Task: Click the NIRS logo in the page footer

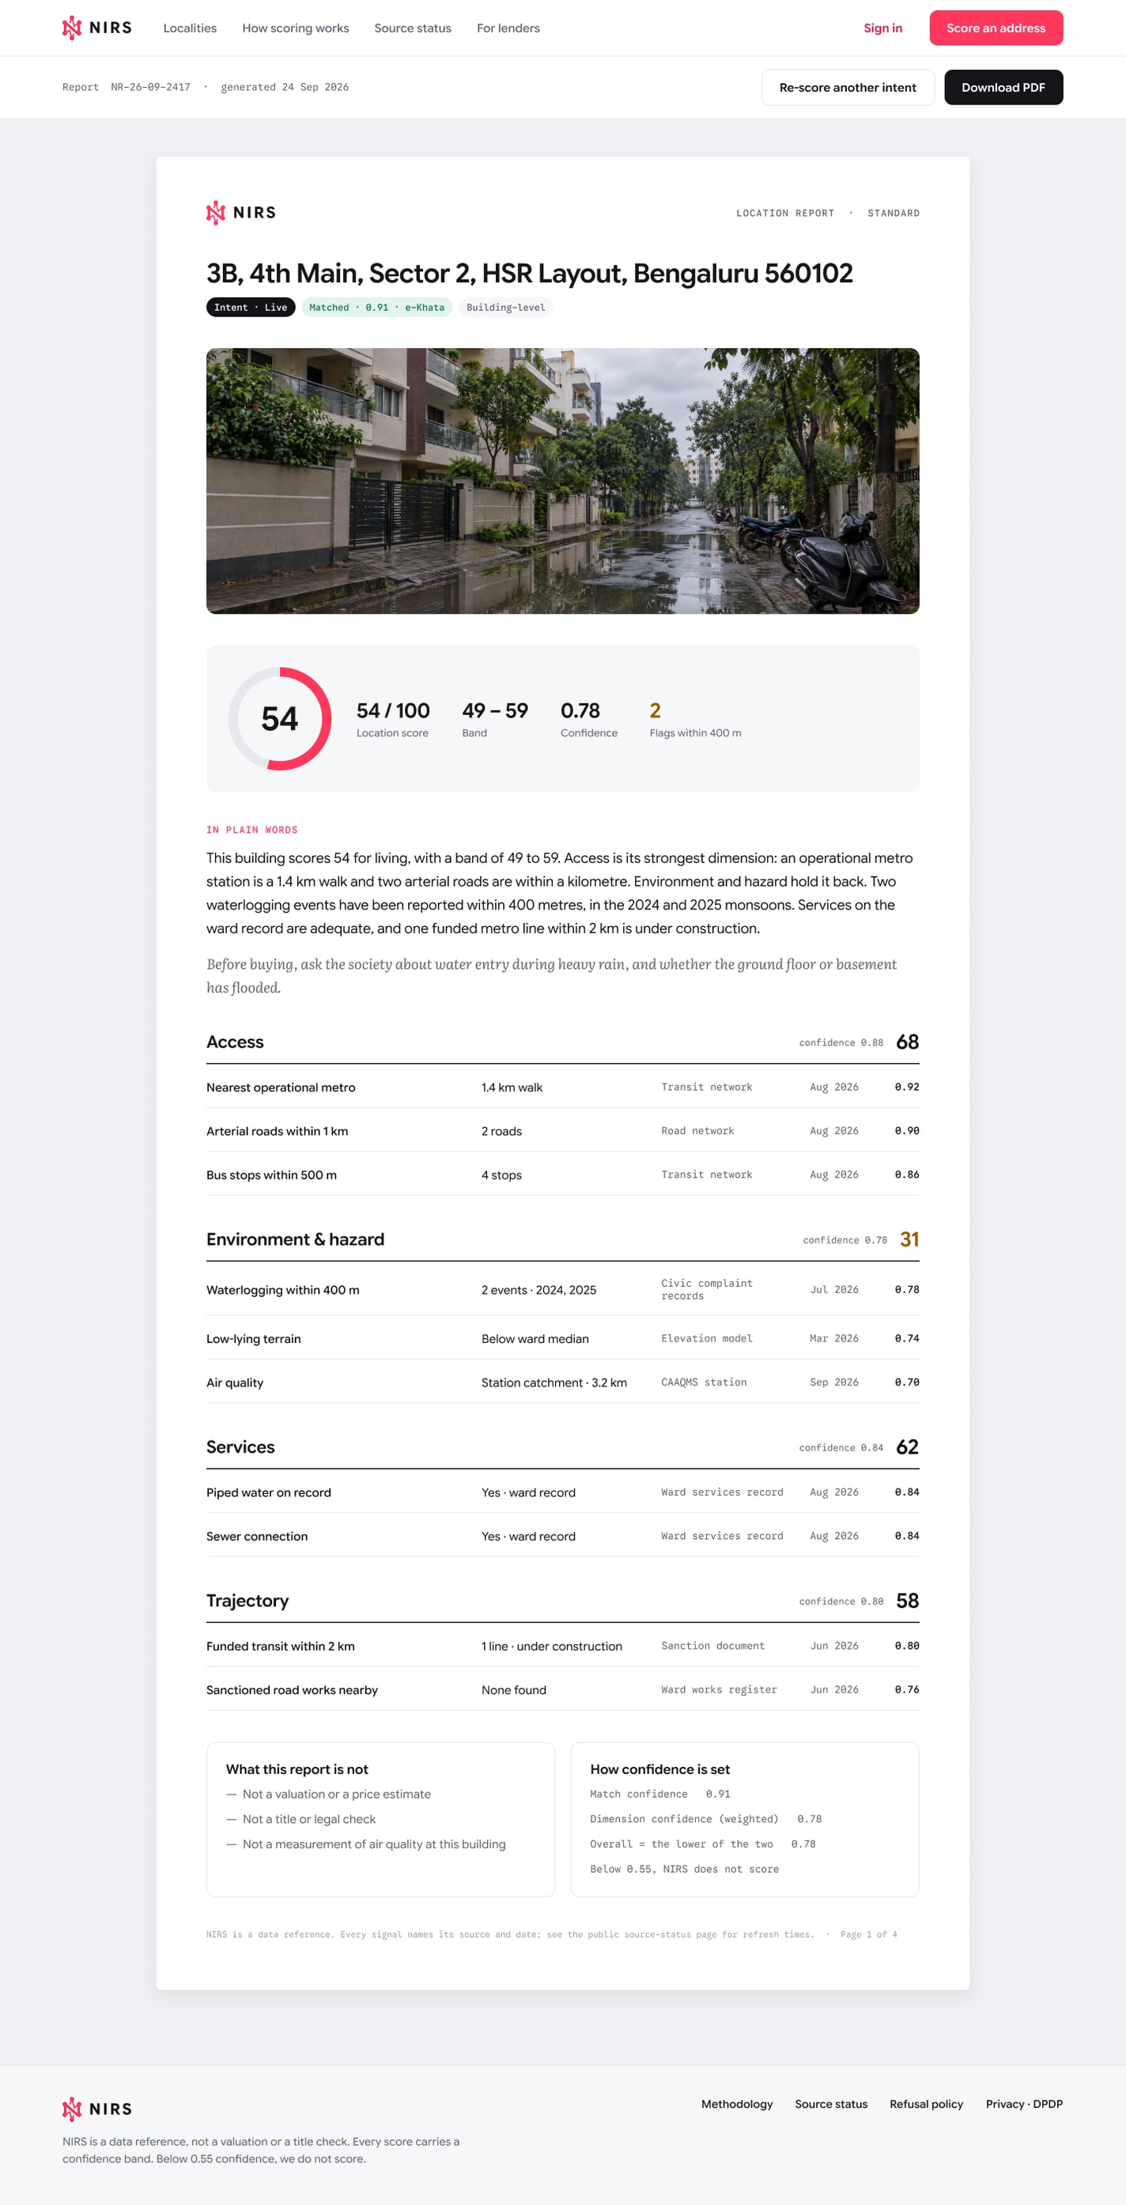Action: pyautogui.click(x=96, y=2109)
